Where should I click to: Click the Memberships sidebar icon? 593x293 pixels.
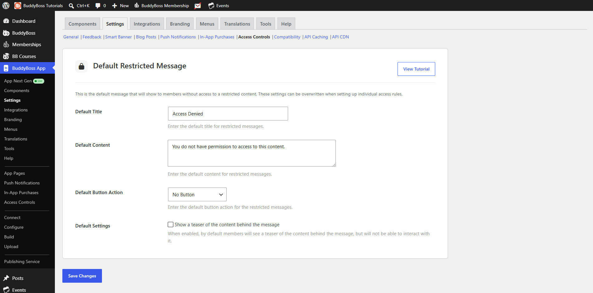6,45
